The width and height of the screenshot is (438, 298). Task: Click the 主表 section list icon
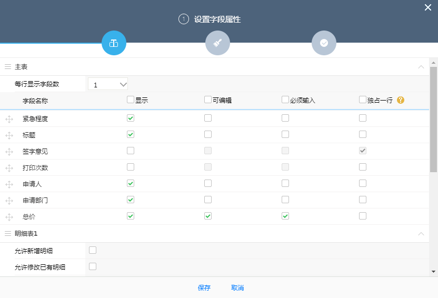[x=8, y=67]
